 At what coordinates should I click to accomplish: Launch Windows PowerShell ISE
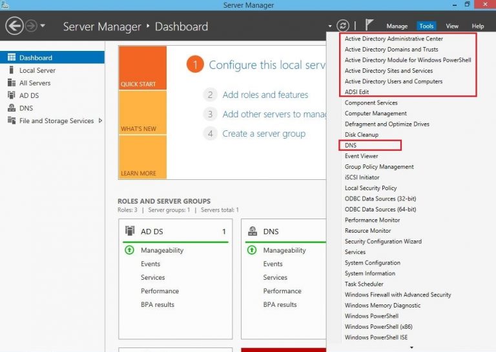(x=376, y=337)
